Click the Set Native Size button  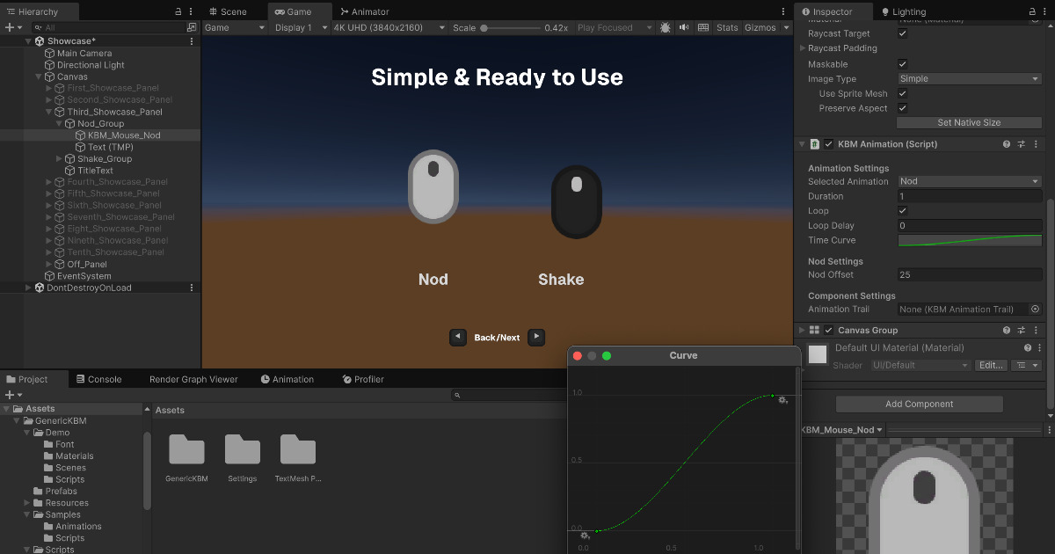coord(968,123)
